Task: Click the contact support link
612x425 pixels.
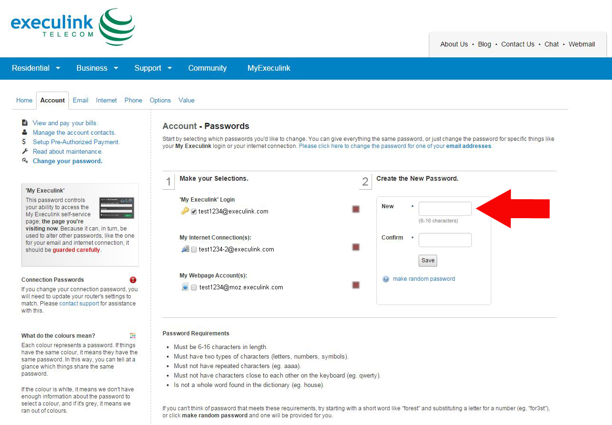Action: [79, 304]
